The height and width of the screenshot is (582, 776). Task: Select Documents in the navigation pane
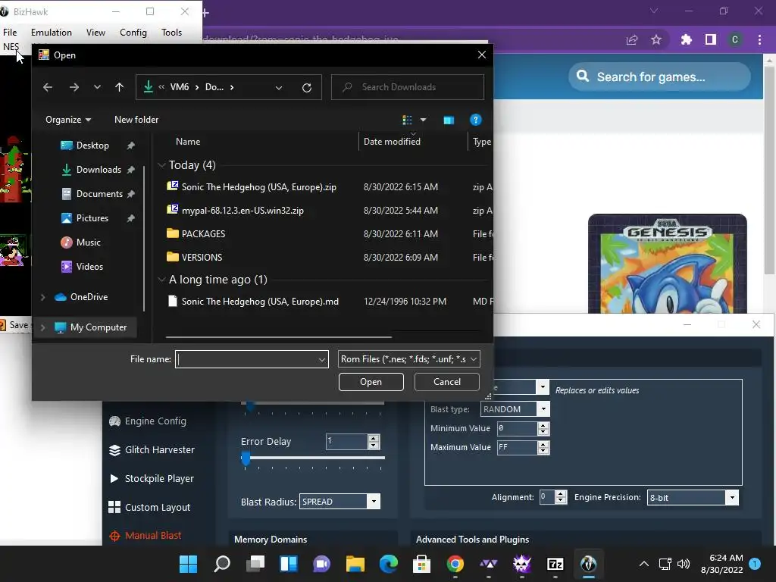[99, 194]
